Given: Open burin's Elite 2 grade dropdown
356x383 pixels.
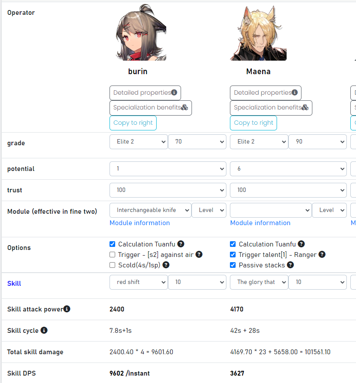Looking at the screenshot, I should click(139, 142).
